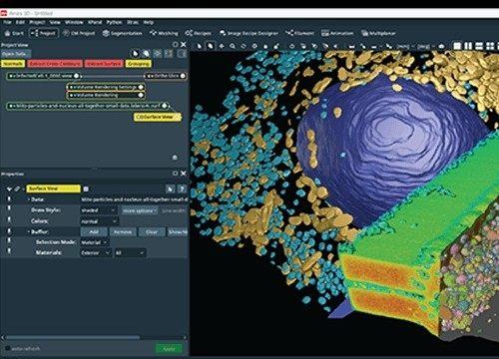
Task: Click the rotate view icon in viewer toolbar
Action: [244, 46]
